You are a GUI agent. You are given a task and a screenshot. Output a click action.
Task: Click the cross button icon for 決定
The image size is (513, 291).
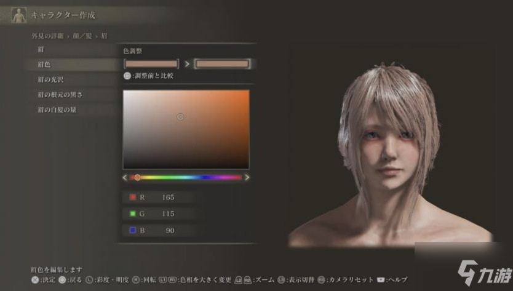35,280
